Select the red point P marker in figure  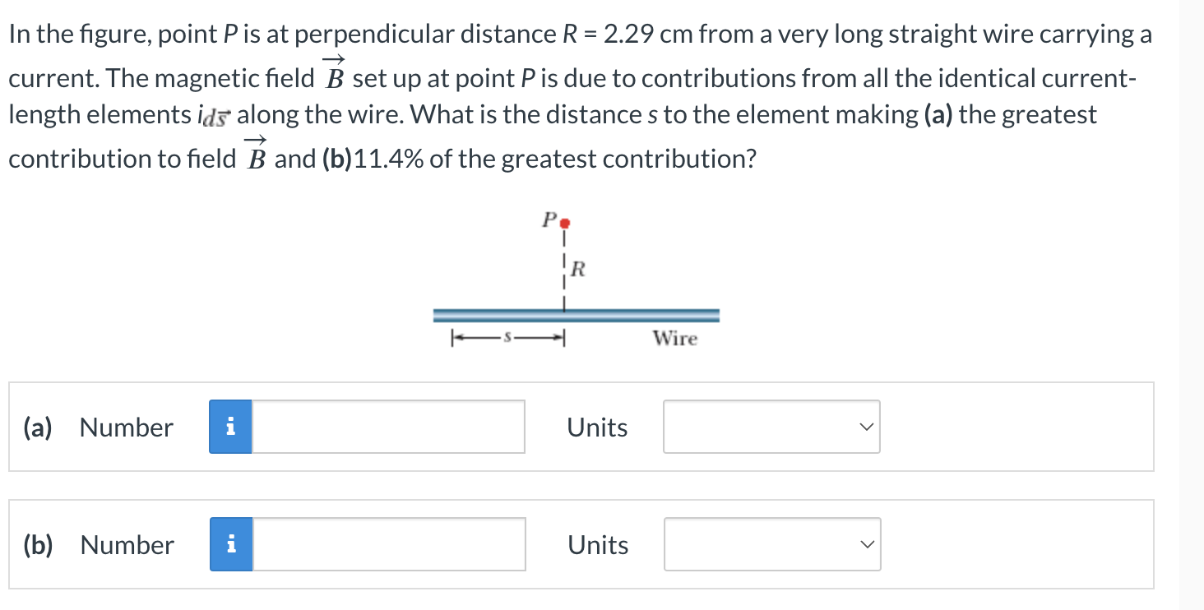565,222
